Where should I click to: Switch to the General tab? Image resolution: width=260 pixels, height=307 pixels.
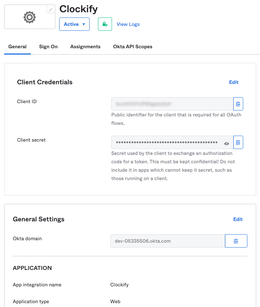(x=17, y=47)
